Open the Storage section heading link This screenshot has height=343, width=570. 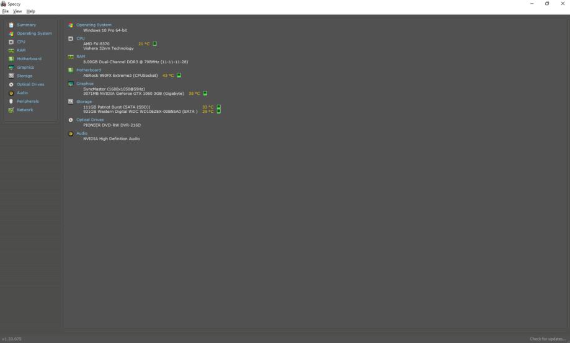[x=84, y=102]
